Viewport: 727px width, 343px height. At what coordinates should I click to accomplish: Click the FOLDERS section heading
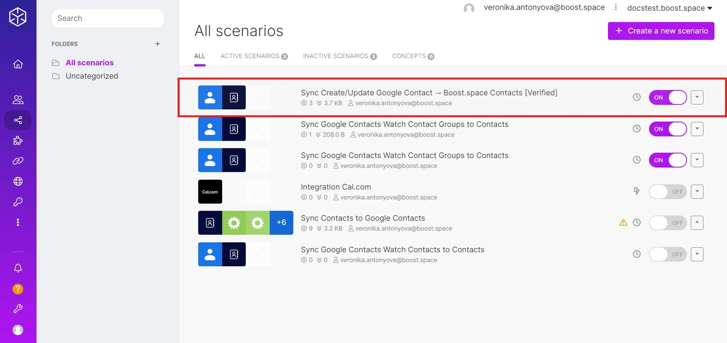tap(65, 44)
